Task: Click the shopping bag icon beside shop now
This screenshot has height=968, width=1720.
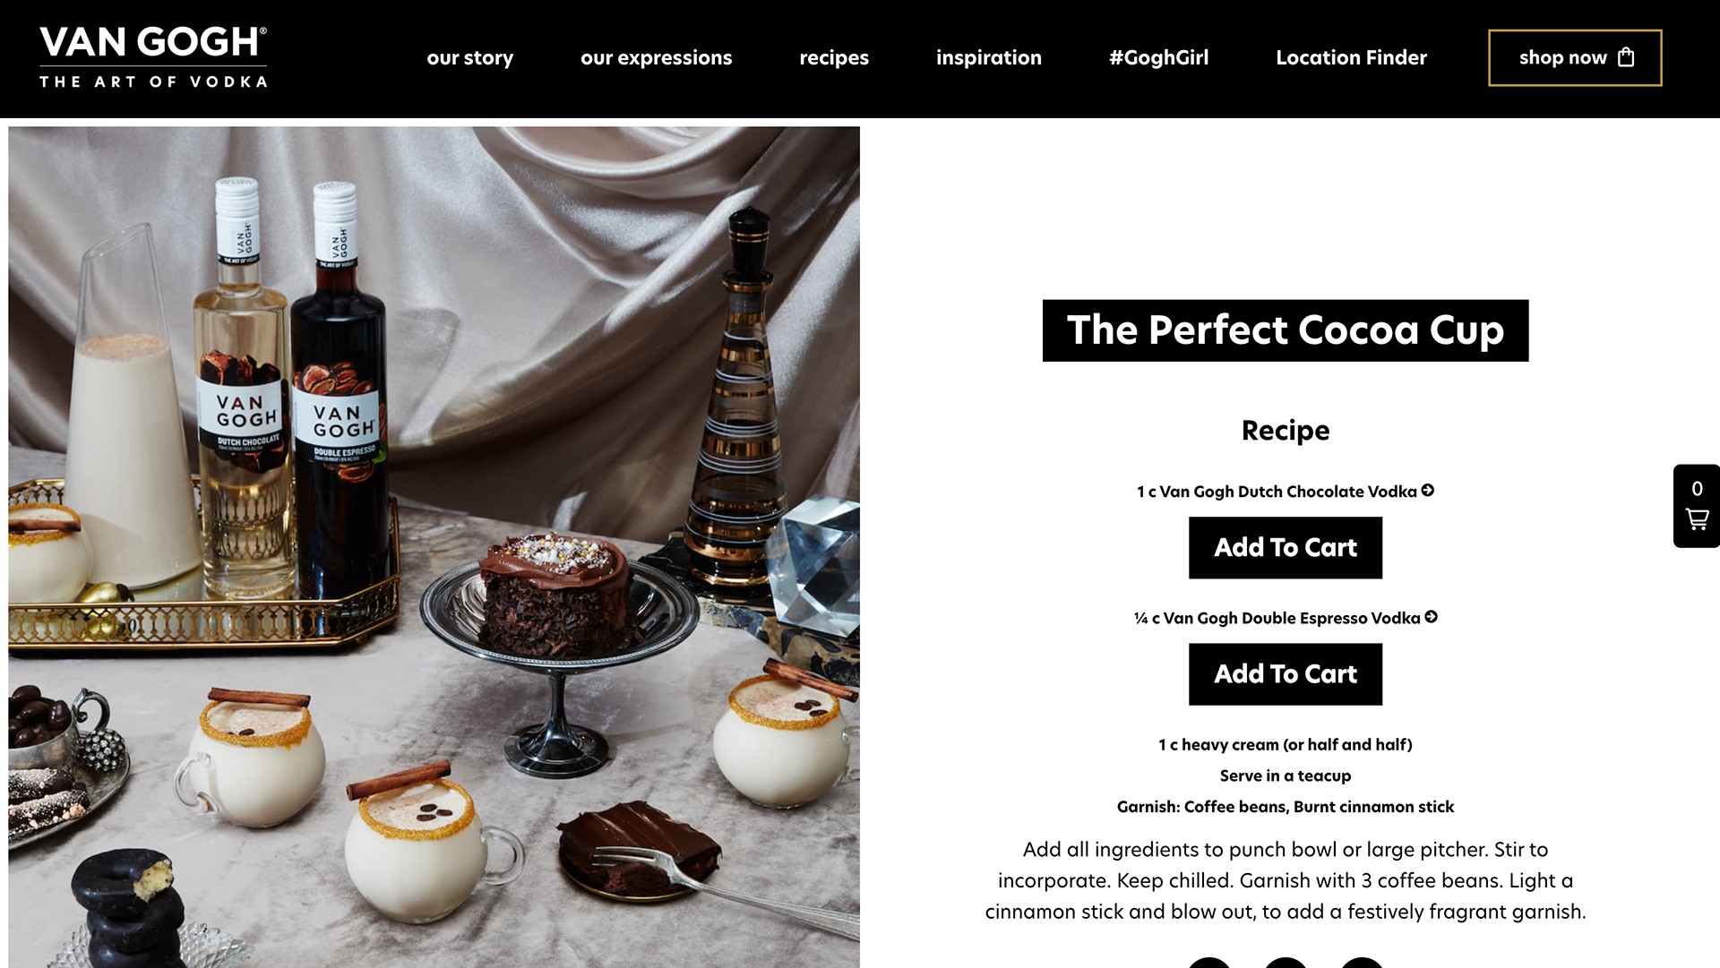Action: (x=1626, y=57)
